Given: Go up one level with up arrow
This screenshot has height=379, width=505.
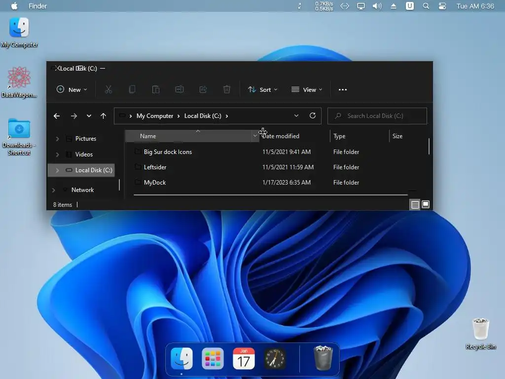Looking at the screenshot, I should (103, 116).
